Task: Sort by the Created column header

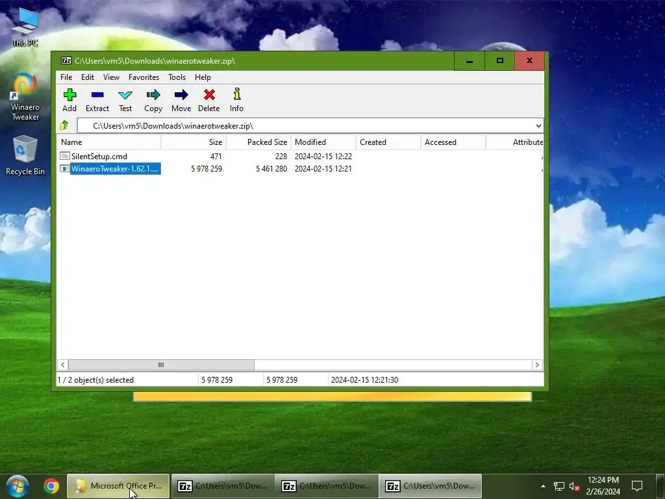Action: pos(388,142)
